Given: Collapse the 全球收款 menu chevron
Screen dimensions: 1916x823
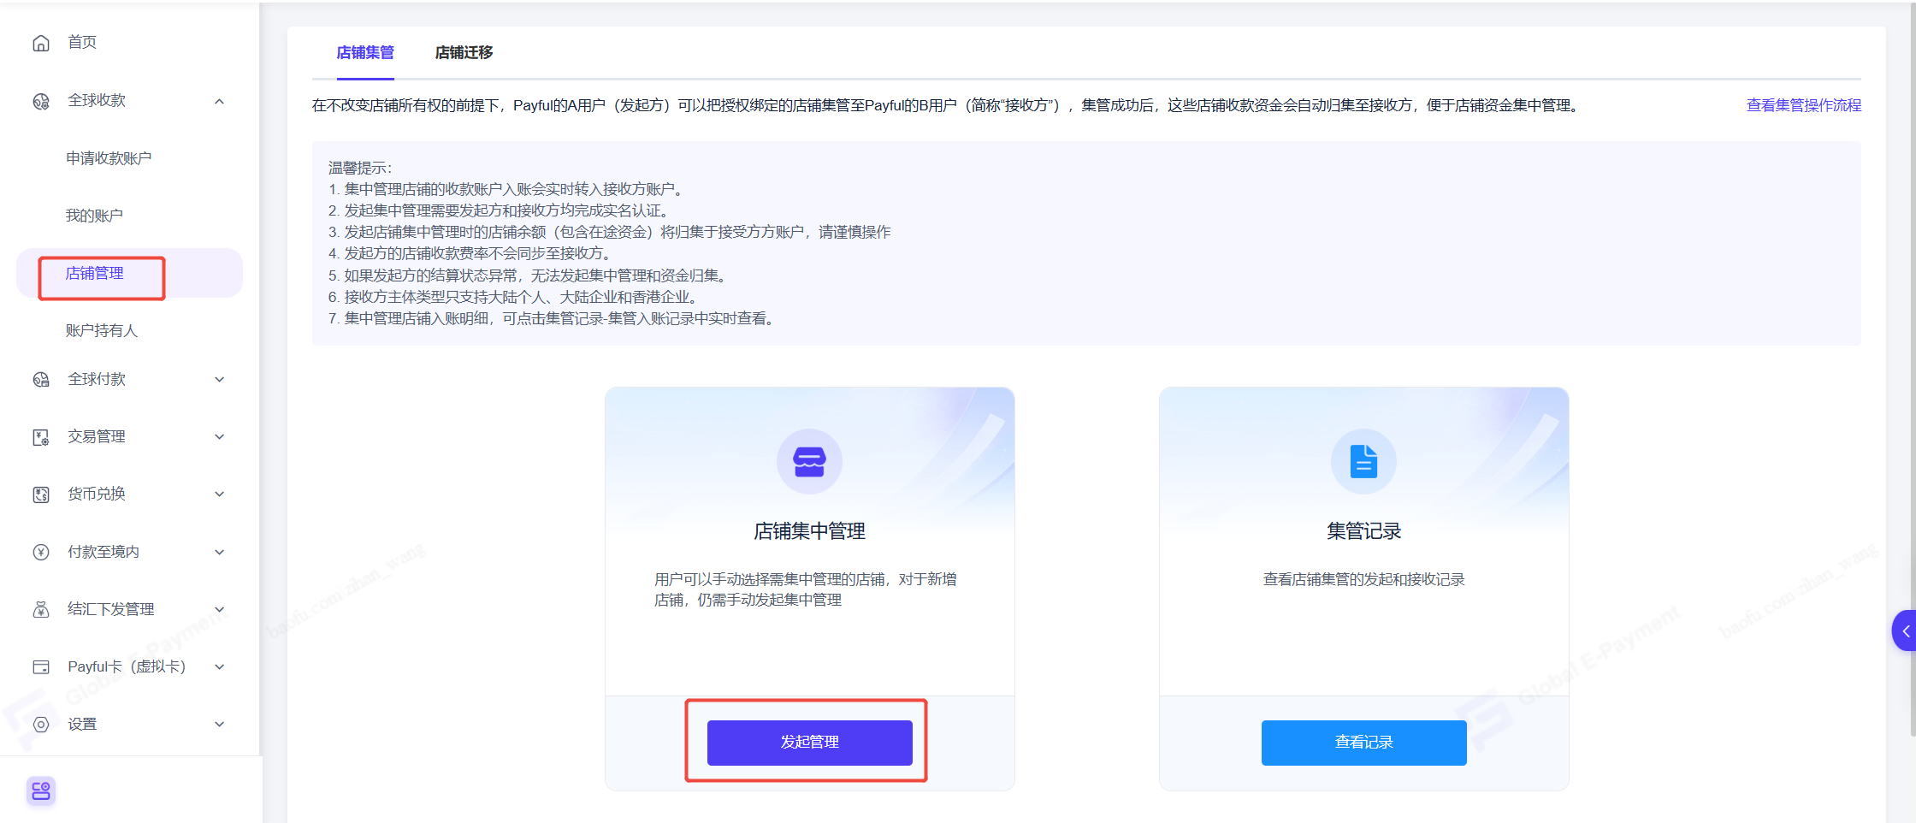Looking at the screenshot, I should pos(220,101).
